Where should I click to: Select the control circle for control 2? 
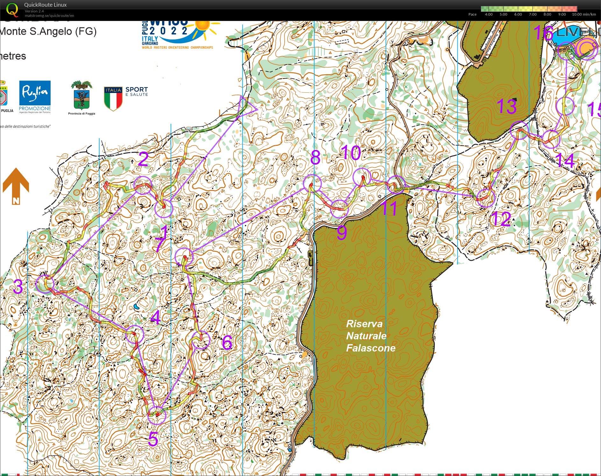click(142, 185)
